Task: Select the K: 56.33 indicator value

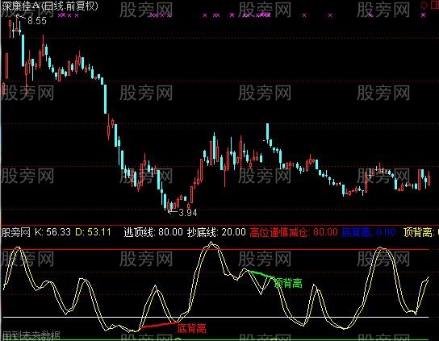Action: pos(53,232)
